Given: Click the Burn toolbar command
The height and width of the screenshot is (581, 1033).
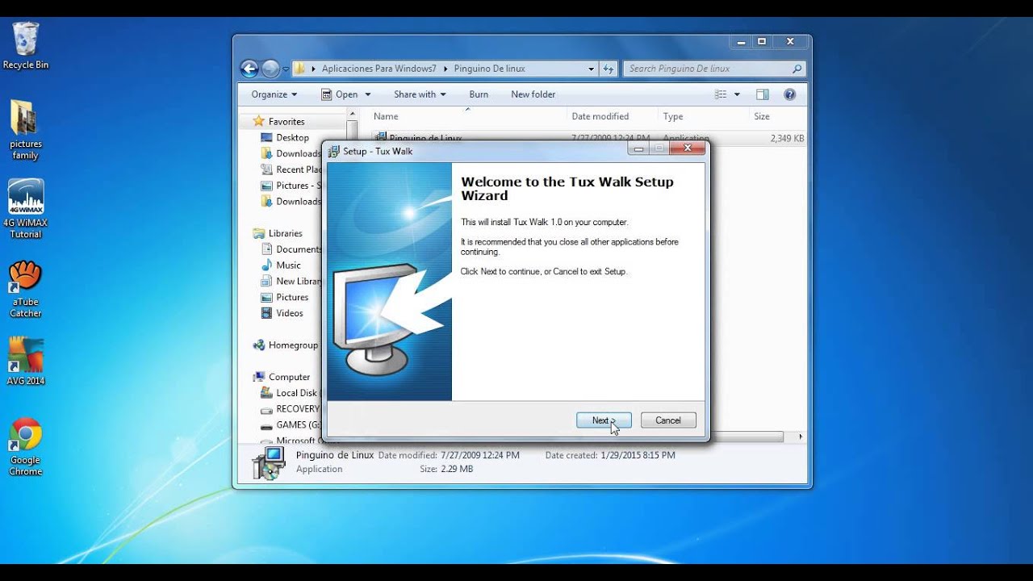Looking at the screenshot, I should (479, 94).
